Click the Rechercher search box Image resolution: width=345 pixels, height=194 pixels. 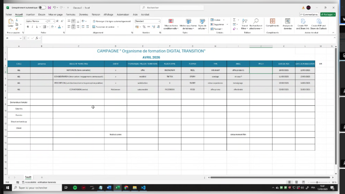(x=172, y=7)
